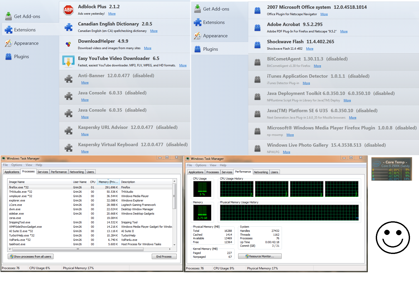Click the 2007 Microsoft Office system plugin icon
This screenshot has width=419, height=282.
click(x=257, y=11)
